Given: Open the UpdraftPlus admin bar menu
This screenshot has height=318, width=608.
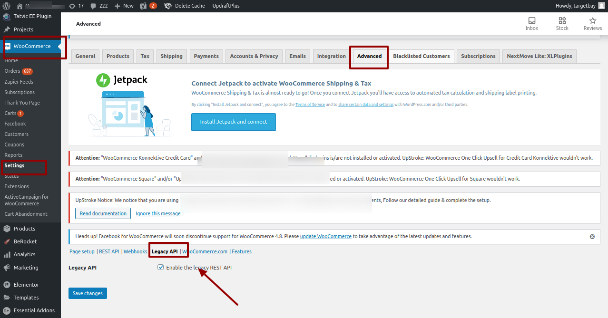Looking at the screenshot, I should 226,6.
